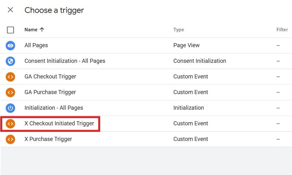Click the GA Purchase Trigger code icon
Screen dimensions: 292x175
pyautogui.click(x=10, y=92)
